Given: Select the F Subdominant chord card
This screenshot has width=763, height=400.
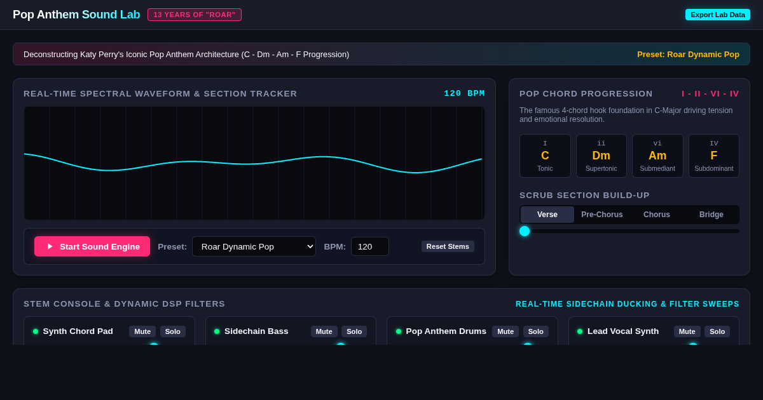Looking at the screenshot, I should coord(714,156).
